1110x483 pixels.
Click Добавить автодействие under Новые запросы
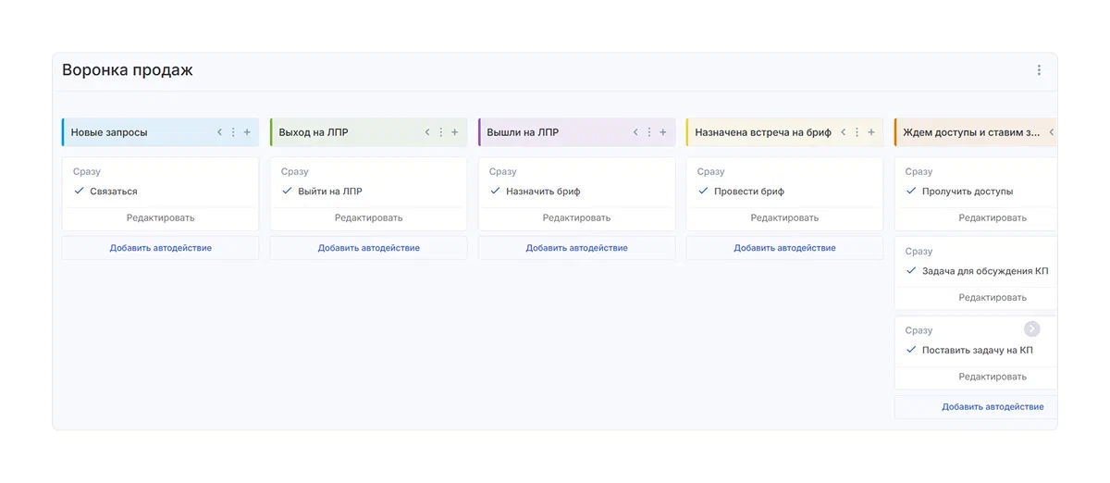point(160,248)
